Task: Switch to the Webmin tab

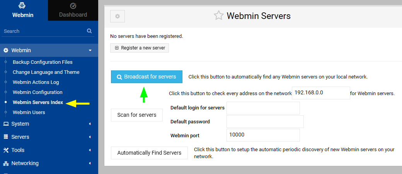Action: [24, 10]
